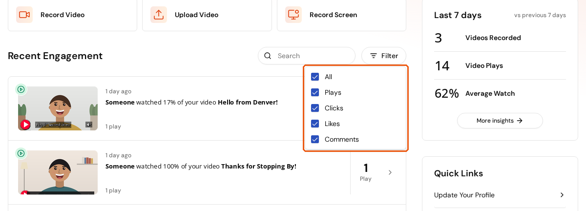Click the Recent Engagement heading
The width and height of the screenshot is (586, 211).
point(55,56)
